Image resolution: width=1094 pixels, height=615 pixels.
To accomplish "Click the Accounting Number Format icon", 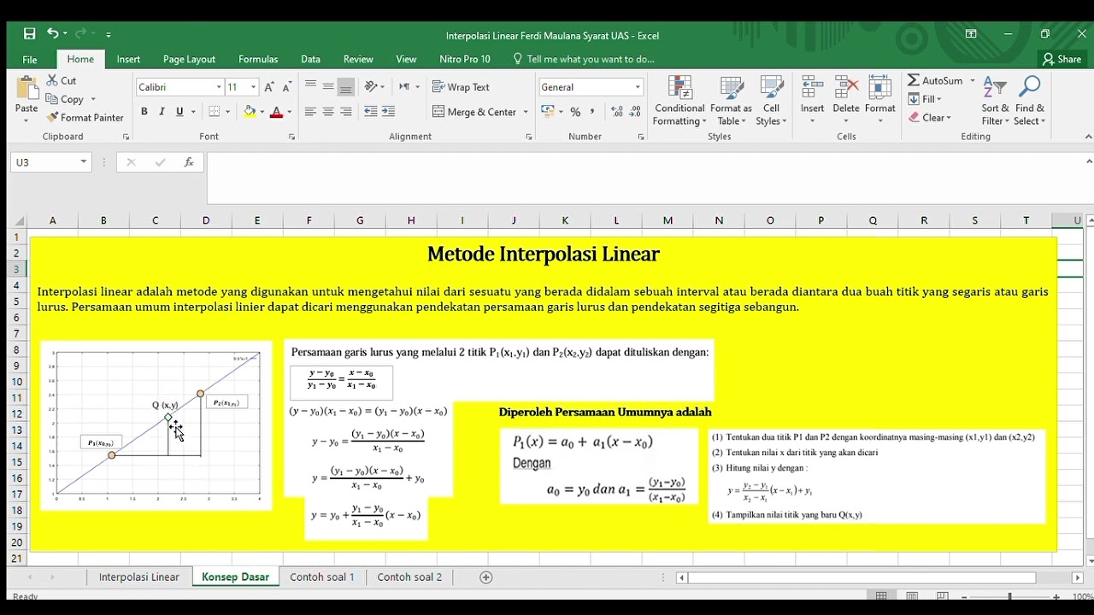I will 547,112.
